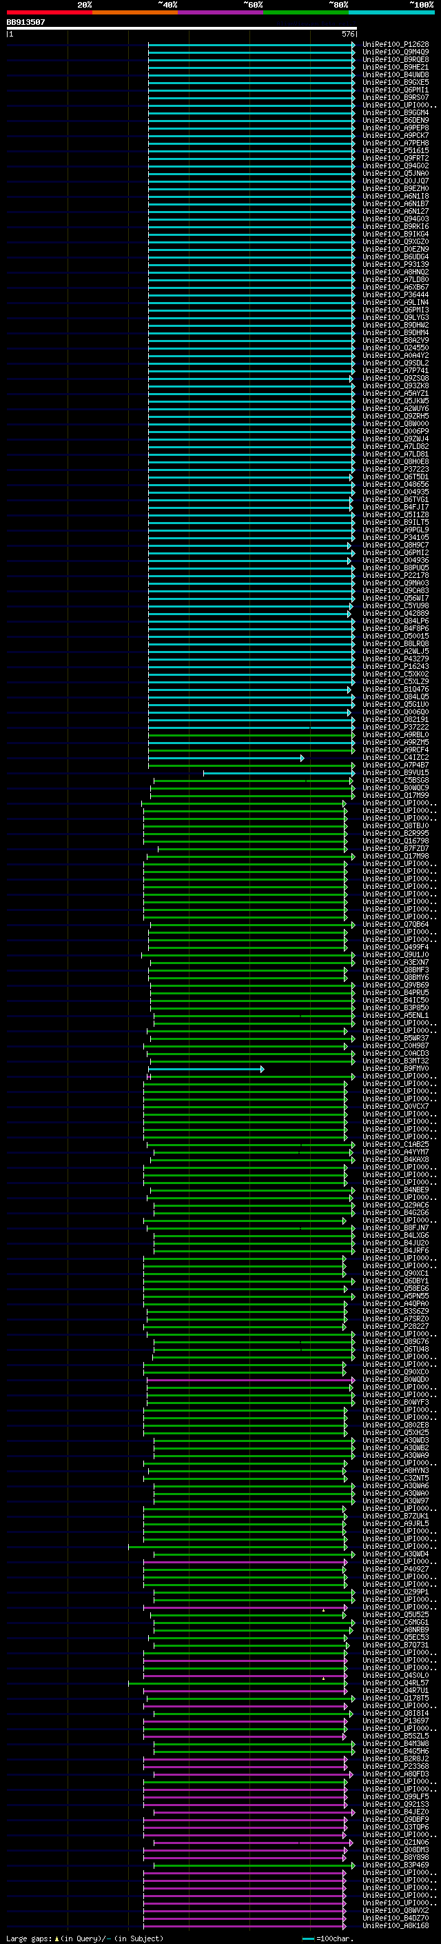Click the query end position 576

pos(347,34)
